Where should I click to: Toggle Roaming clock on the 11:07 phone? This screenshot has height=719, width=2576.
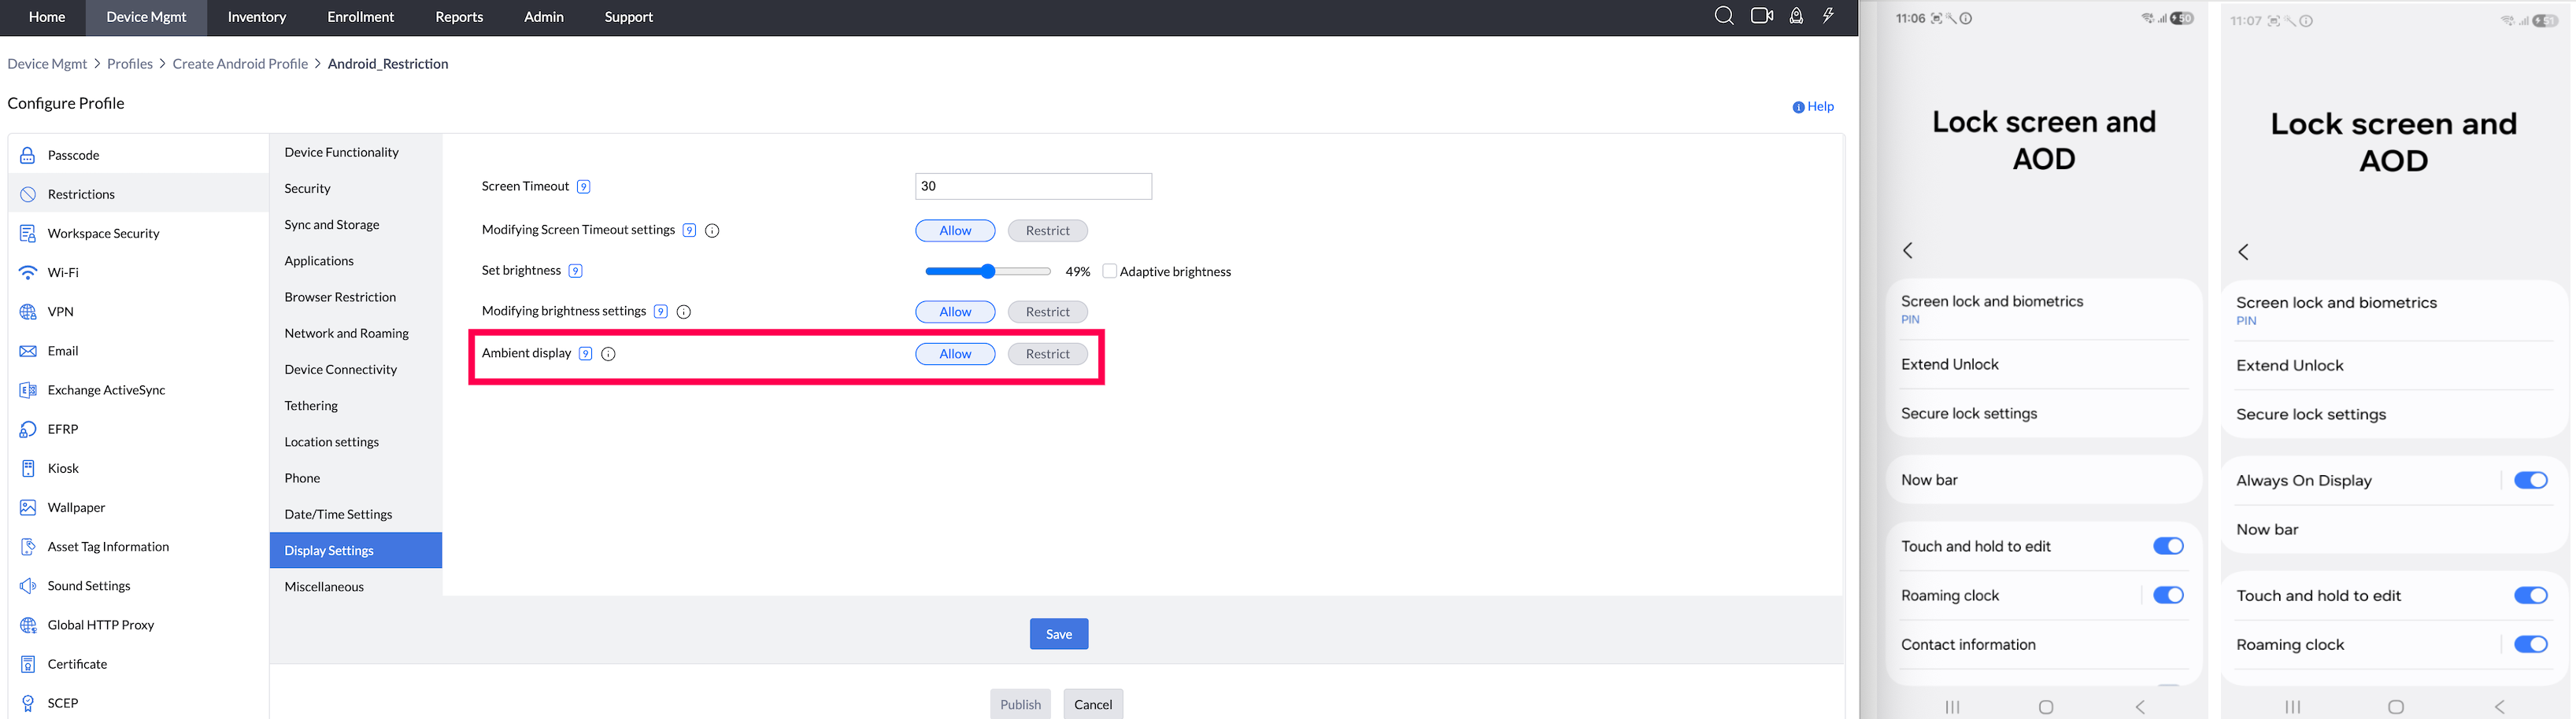coord(2531,644)
